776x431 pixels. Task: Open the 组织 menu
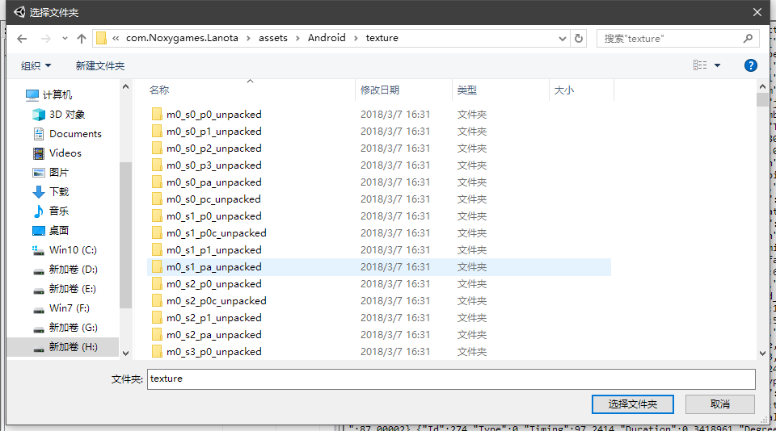(36, 65)
